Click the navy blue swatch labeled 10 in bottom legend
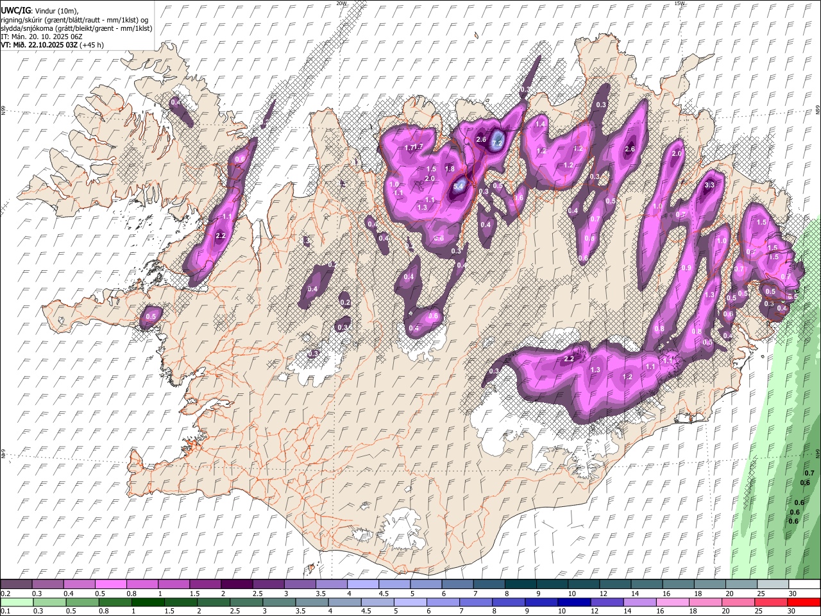Viewport: 821px width, 616px height. pyautogui.click(x=573, y=602)
